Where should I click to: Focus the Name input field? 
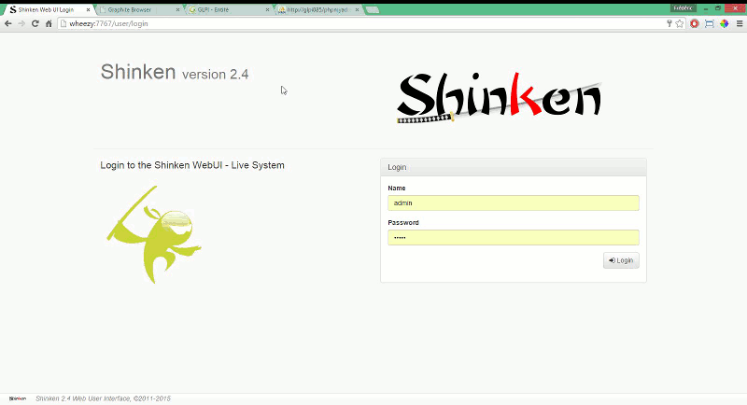pyautogui.click(x=513, y=202)
